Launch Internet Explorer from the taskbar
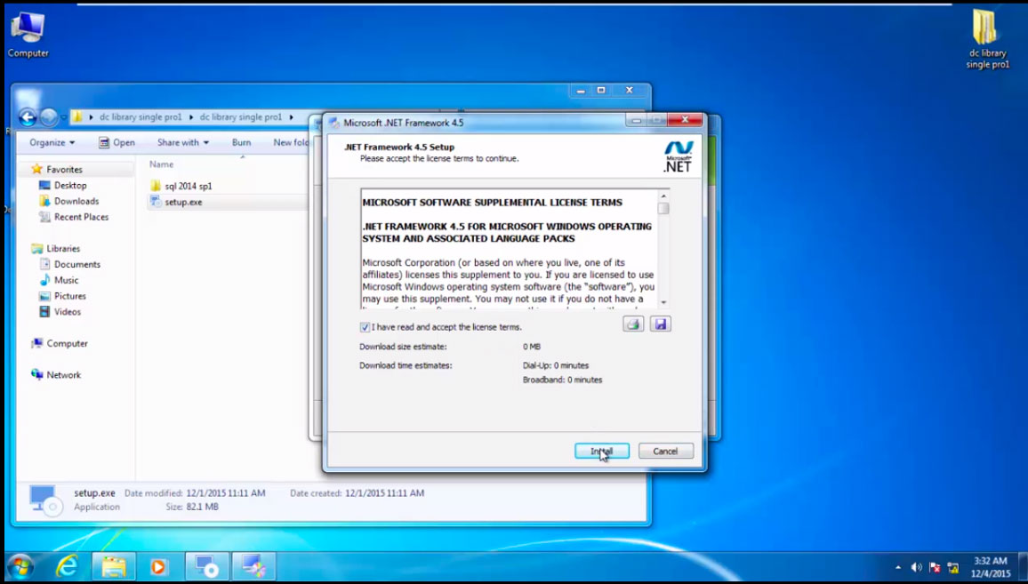The width and height of the screenshot is (1028, 584). point(66,565)
